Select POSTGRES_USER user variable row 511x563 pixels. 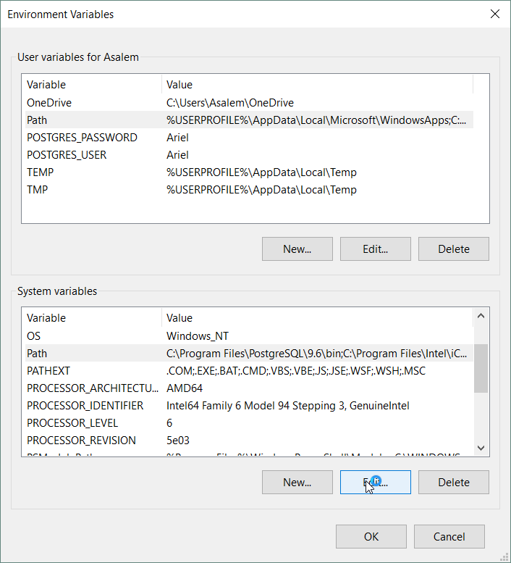67,155
